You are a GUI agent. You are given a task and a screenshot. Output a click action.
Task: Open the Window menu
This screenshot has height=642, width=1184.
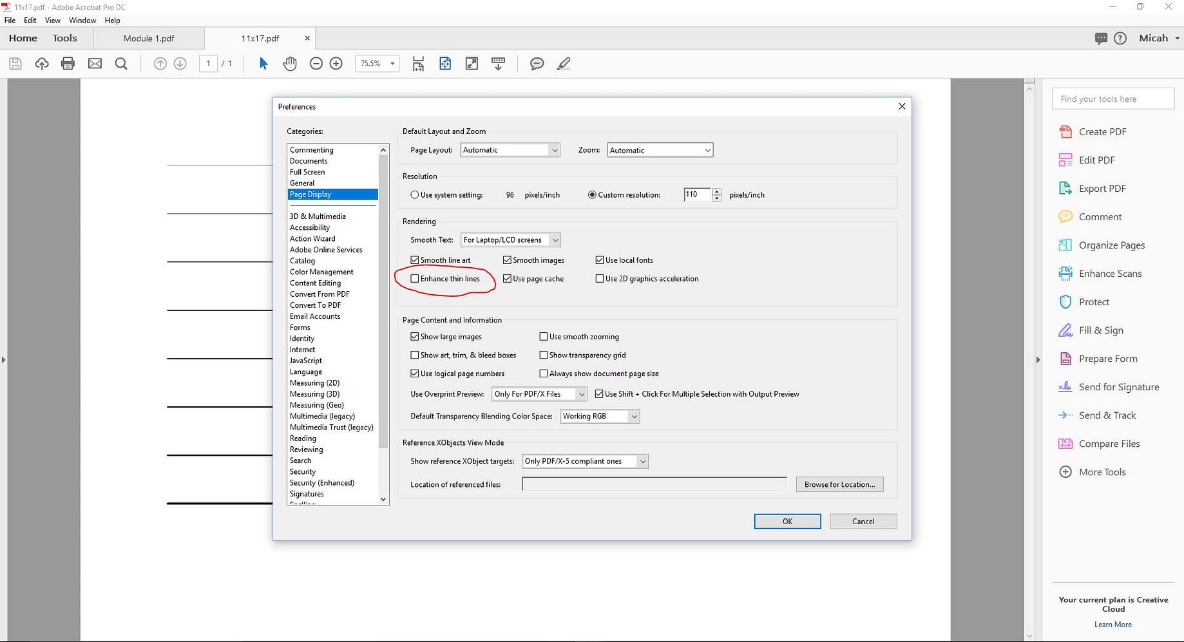point(82,21)
